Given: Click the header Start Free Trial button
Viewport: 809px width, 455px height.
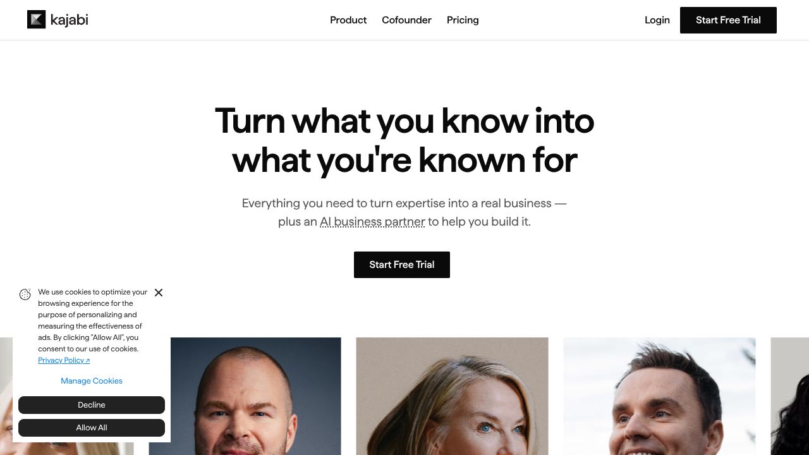Looking at the screenshot, I should click(728, 20).
